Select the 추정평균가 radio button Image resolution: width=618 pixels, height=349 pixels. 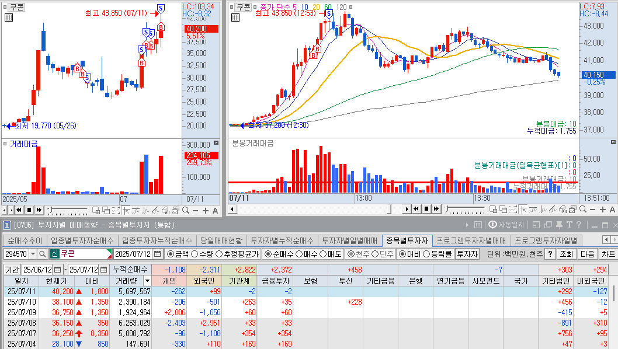click(x=220, y=254)
